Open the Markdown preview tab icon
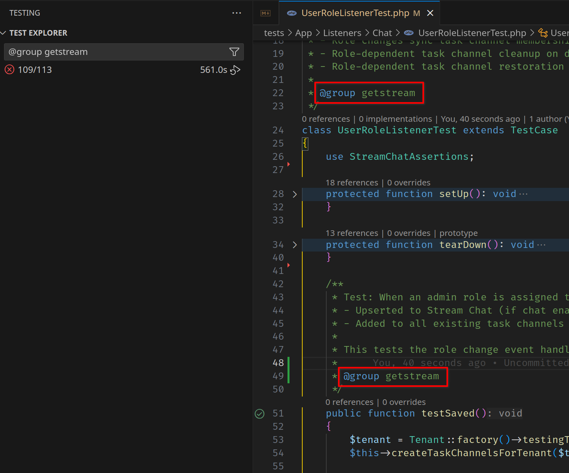Screen dimensions: 569x473 (265, 13)
